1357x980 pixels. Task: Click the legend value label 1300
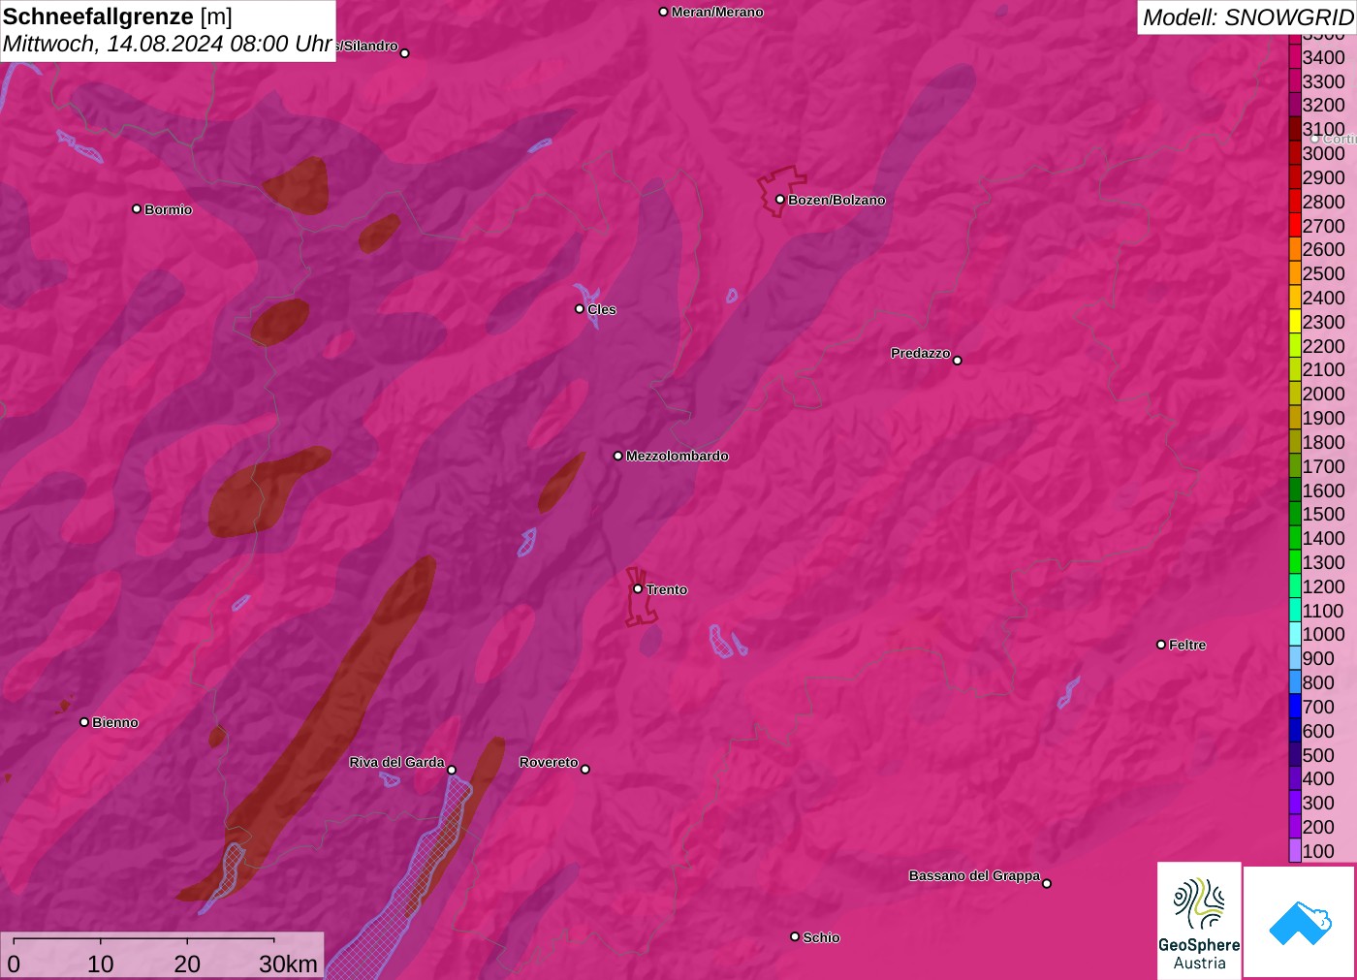(x=1323, y=562)
